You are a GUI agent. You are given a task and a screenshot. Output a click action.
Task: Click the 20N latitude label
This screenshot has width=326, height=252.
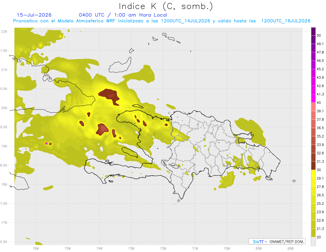tap(4, 108)
